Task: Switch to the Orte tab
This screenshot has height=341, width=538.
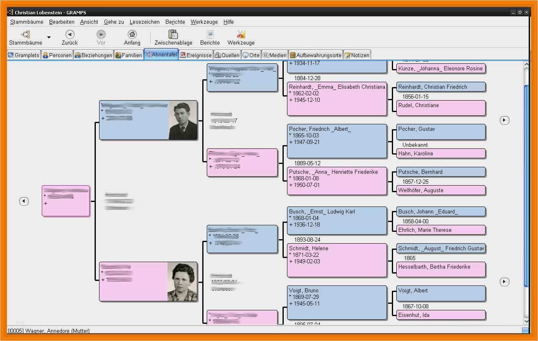Action: [251, 55]
